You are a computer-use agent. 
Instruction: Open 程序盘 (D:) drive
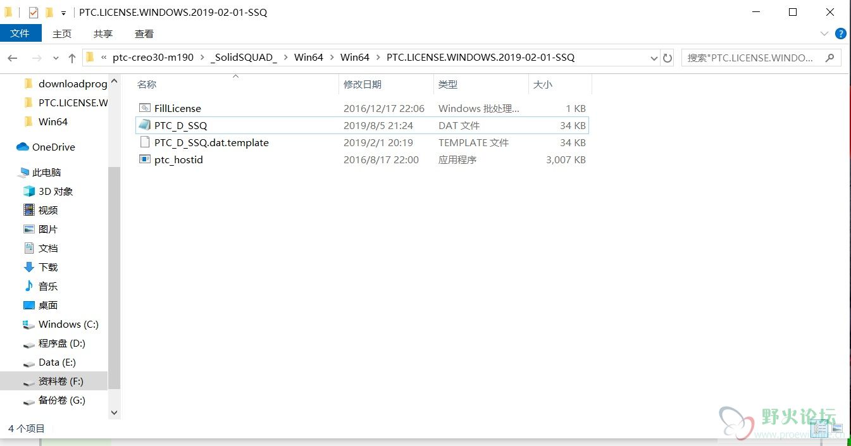click(62, 343)
